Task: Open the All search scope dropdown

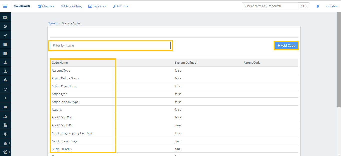Action: 304,5
